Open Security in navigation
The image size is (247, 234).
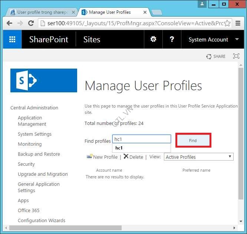click(x=26, y=164)
